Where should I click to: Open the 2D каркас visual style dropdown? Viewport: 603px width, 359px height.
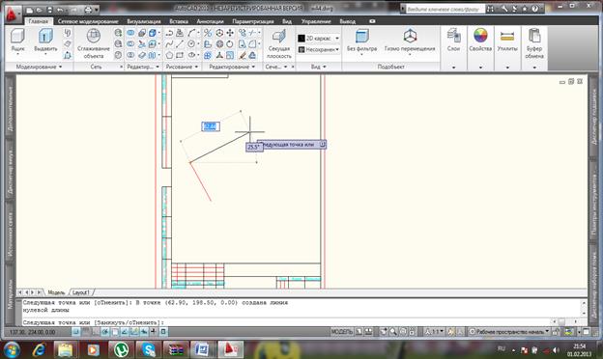(x=319, y=39)
